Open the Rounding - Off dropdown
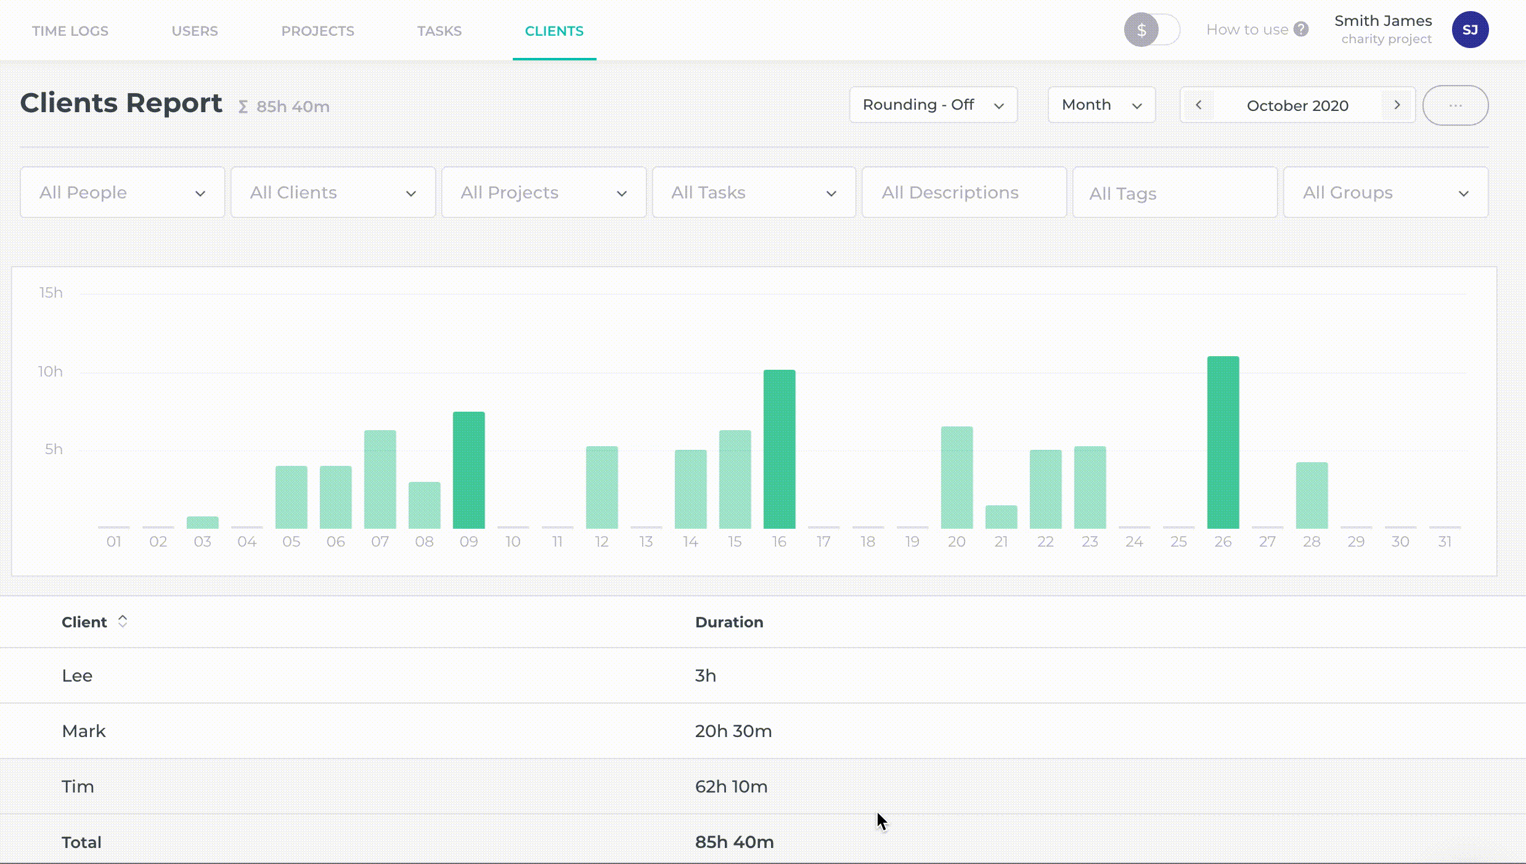The height and width of the screenshot is (864, 1526). 932,105
